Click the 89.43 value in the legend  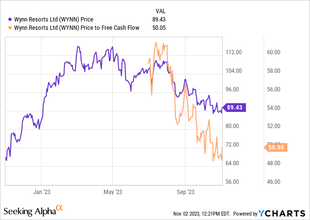159,20
